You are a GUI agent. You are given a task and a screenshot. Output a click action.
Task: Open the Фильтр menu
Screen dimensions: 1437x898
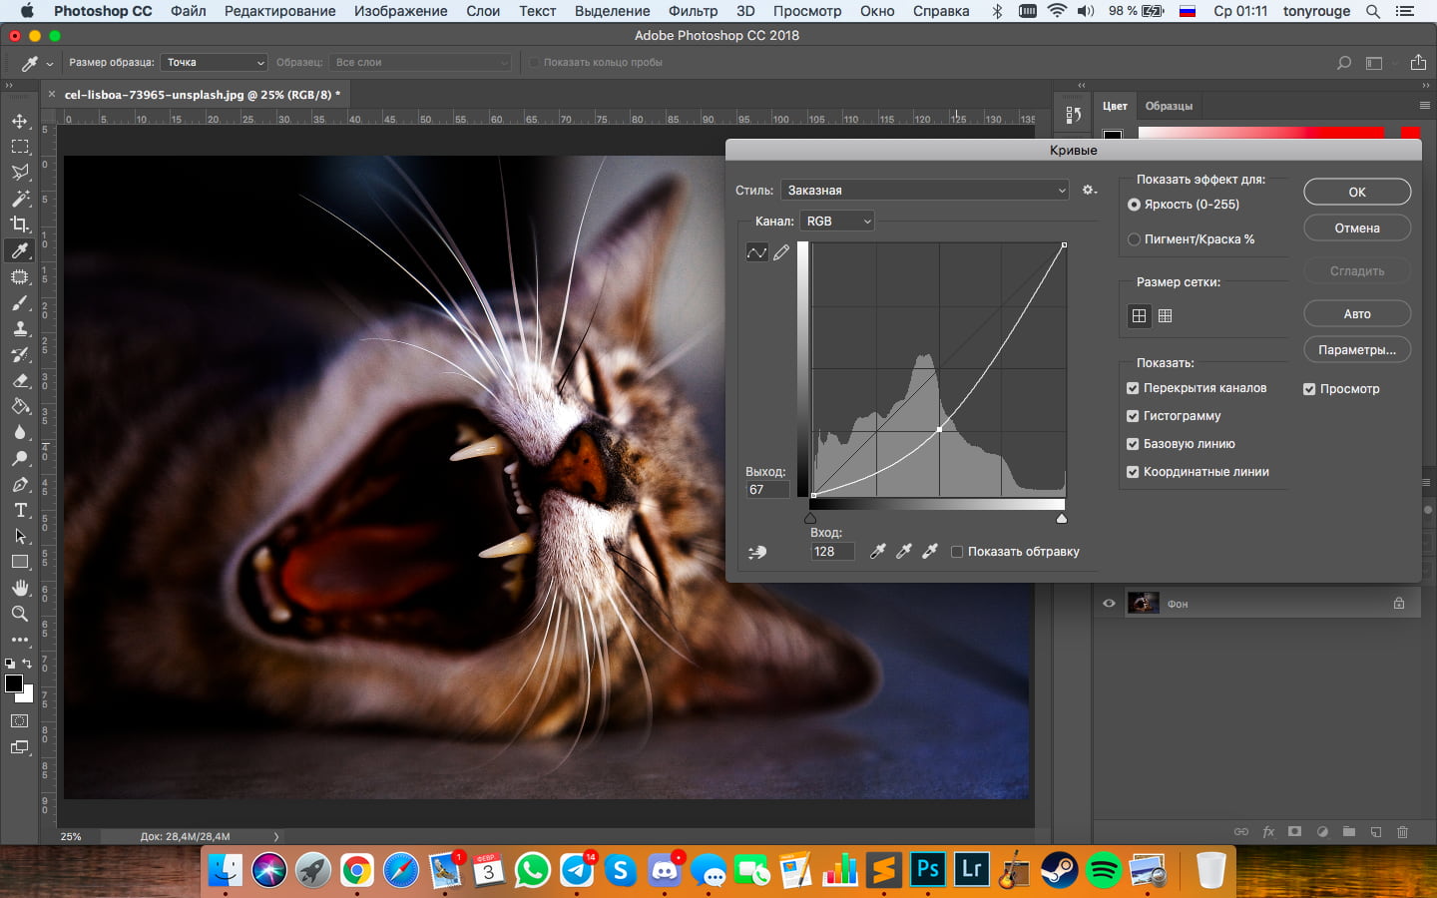point(693,11)
